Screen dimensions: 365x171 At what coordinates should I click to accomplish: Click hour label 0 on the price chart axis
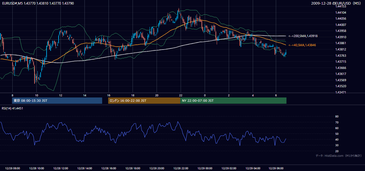(205, 95)
